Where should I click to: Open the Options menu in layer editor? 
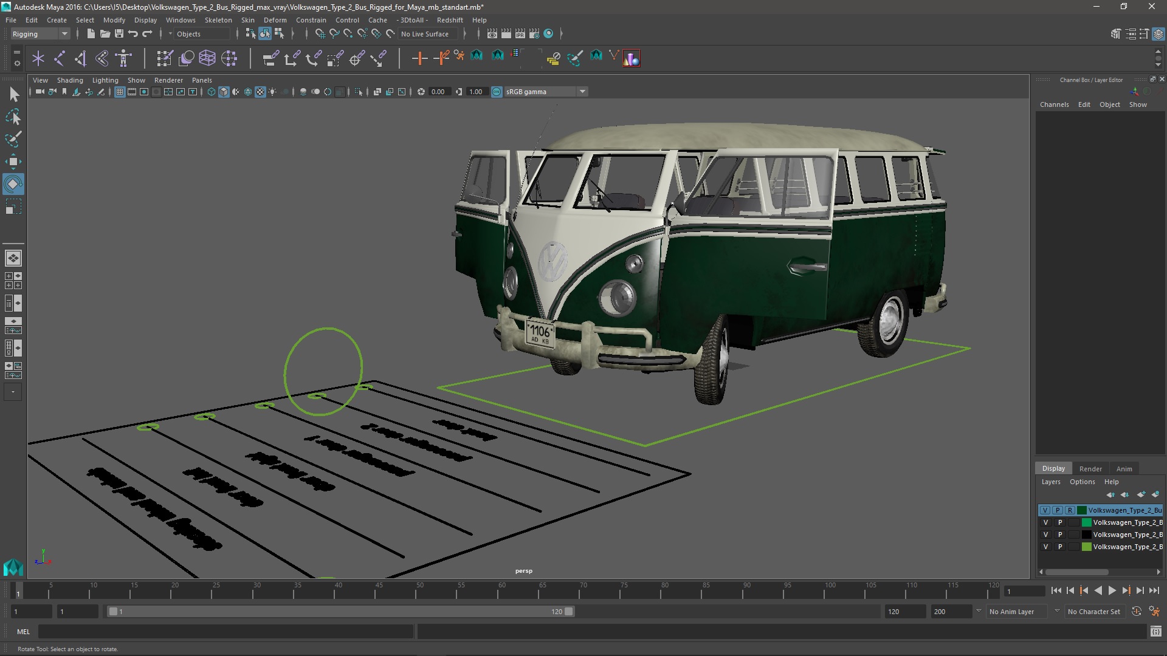pos(1082,482)
